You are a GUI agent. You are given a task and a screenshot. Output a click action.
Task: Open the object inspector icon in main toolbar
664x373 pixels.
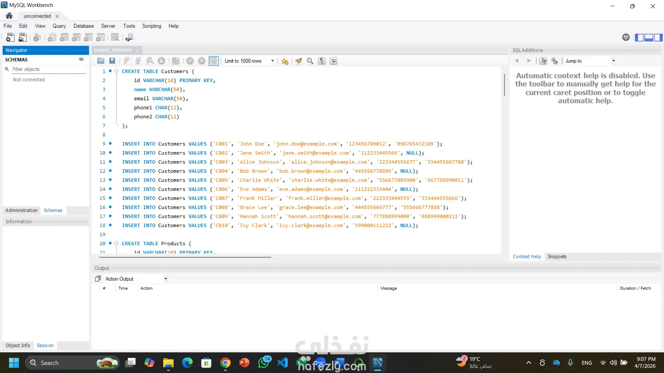37,37
